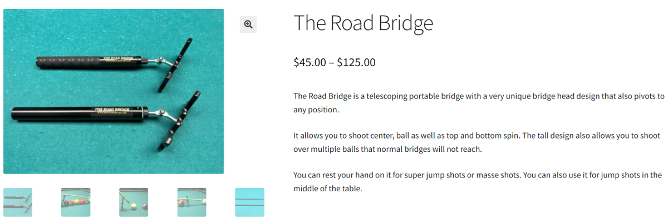Click the $125.00 maximum price
The width and height of the screenshot is (668, 218).
point(356,62)
